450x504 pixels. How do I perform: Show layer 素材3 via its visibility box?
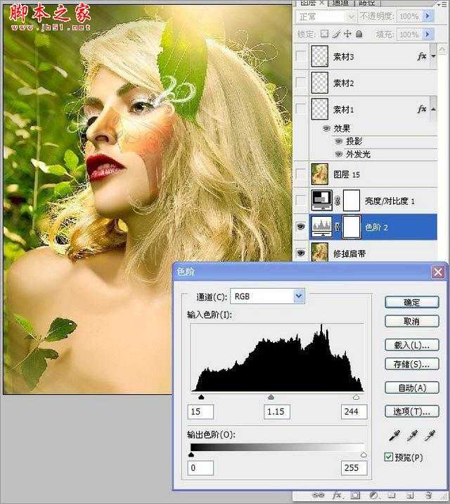tap(301, 56)
